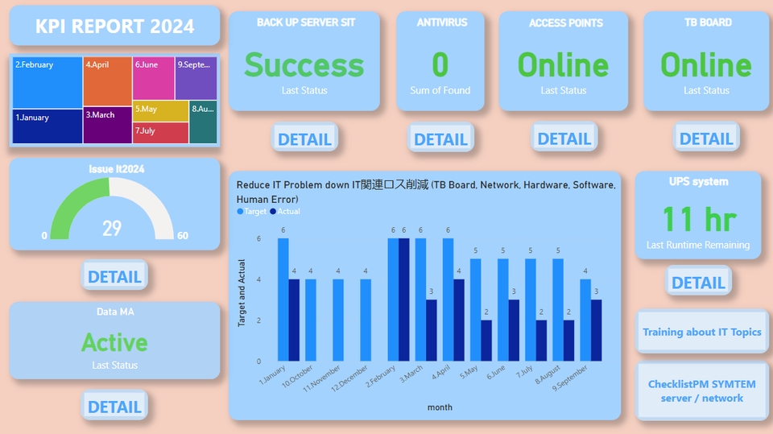
Task: Select 1.January tile in treemap
Action: click(x=48, y=126)
